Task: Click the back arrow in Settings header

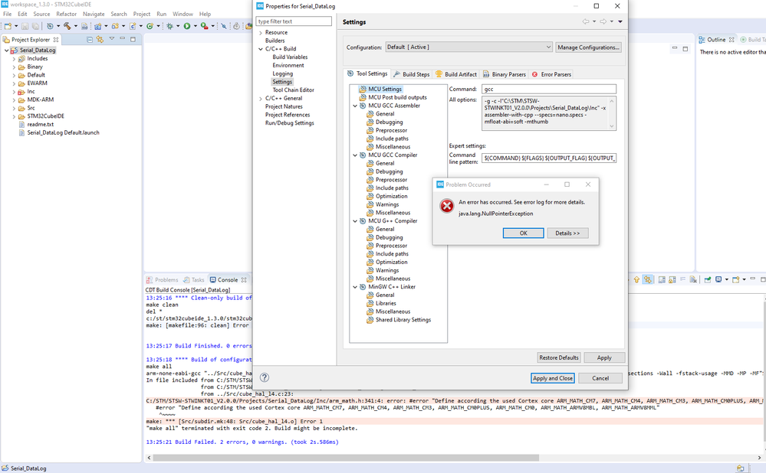Action: tap(586, 21)
